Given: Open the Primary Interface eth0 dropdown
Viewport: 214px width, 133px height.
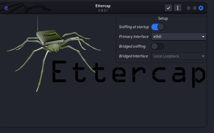Looking at the screenshot, I should click(x=179, y=37).
